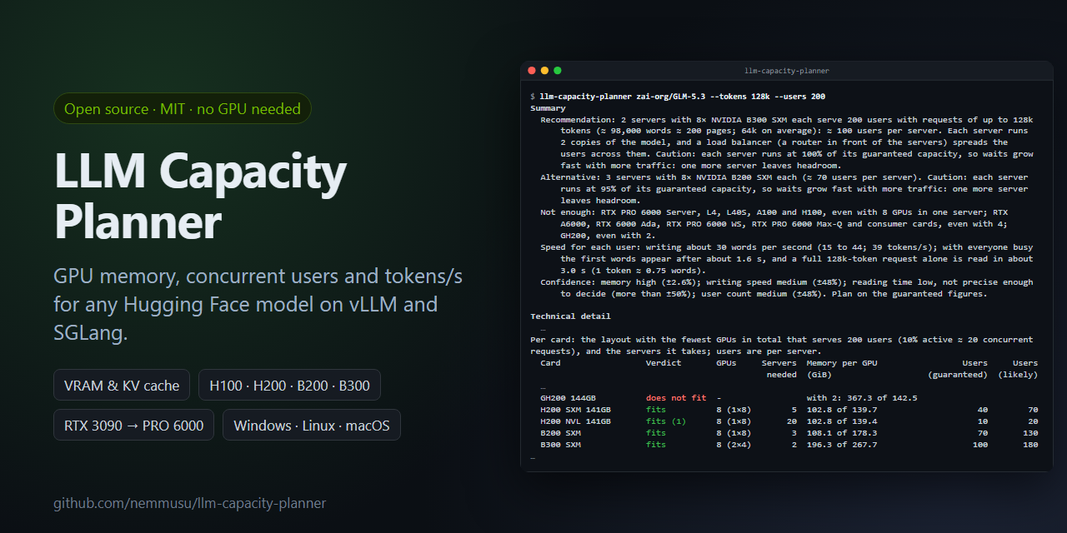Click the "Verdict" column header
Screen dimensions: 1067x533
pos(664,363)
